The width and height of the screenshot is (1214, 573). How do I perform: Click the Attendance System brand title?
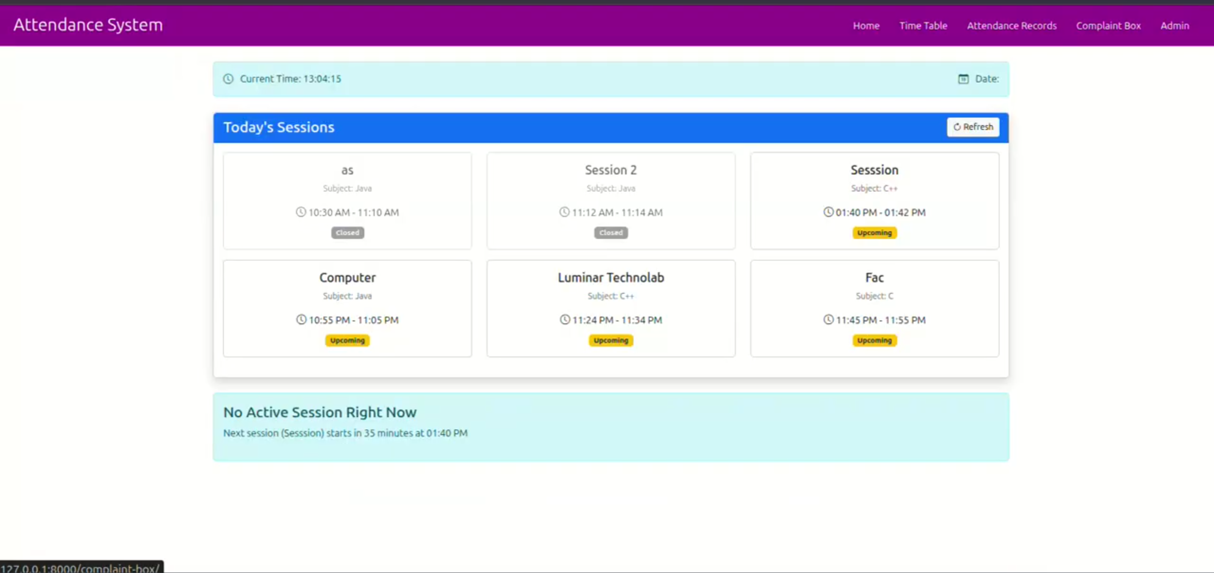pyautogui.click(x=88, y=25)
